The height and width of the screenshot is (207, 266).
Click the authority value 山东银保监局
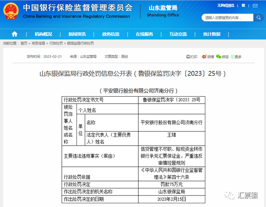172,192
